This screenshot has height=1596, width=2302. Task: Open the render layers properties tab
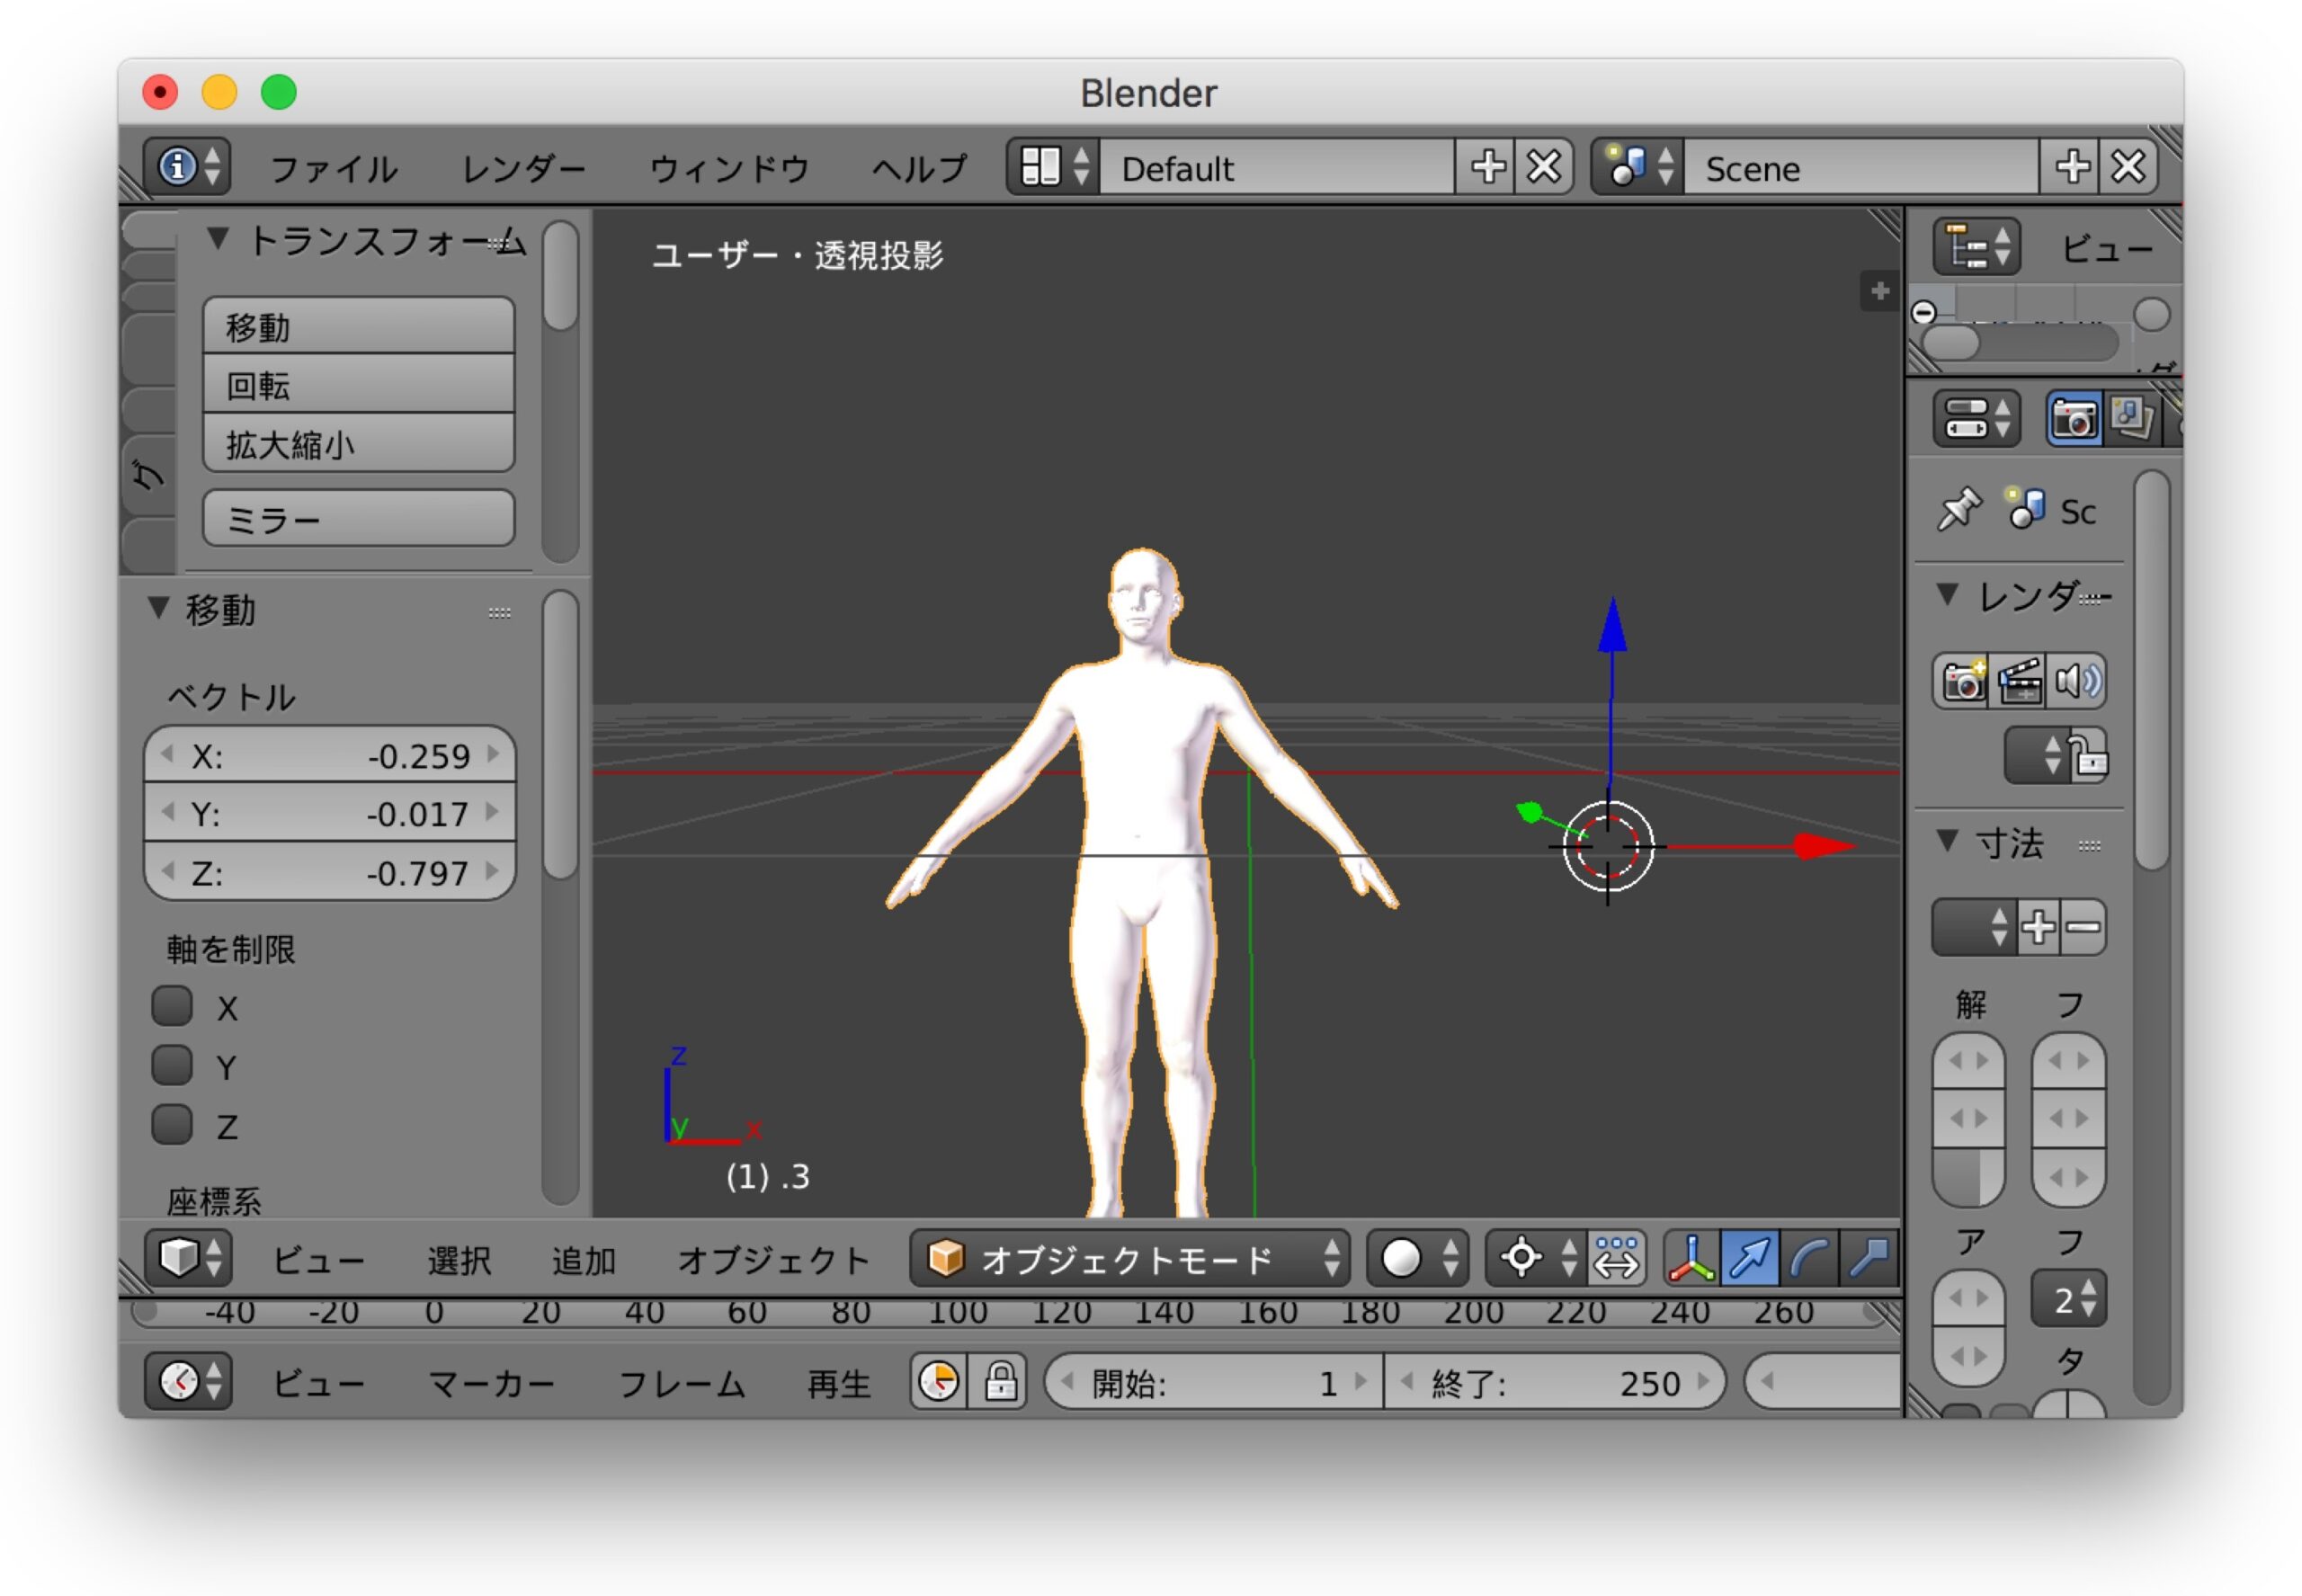coord(2130,418)
